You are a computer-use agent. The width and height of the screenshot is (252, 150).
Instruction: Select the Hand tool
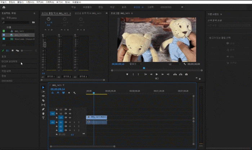pyautogui.click(x=43, y=114)
